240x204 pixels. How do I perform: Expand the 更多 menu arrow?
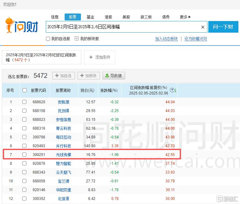[189, 17]
